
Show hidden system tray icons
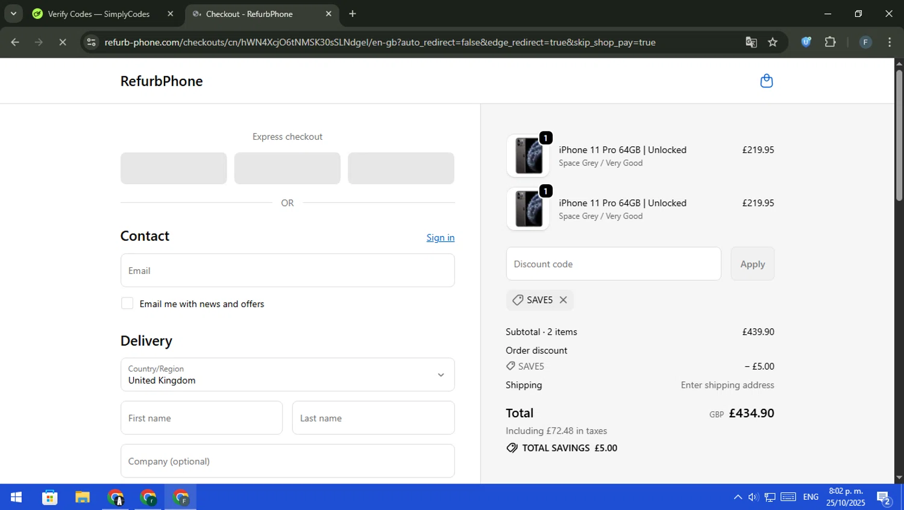[738, 497]
